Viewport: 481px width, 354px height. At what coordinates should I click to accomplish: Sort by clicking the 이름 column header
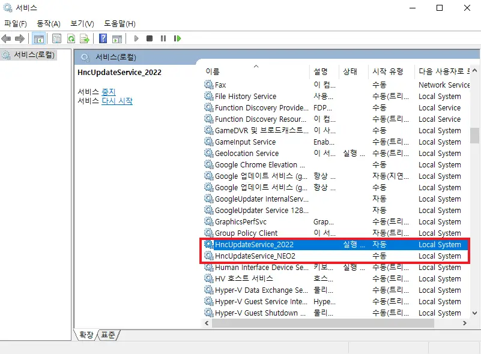pyautogui.click(x=213, y=71)
